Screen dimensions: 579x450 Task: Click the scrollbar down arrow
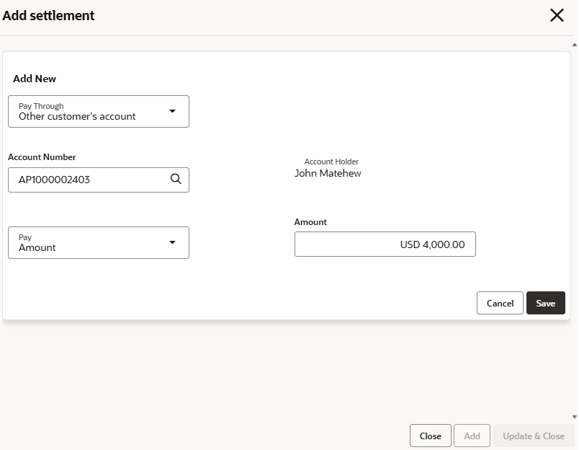coord(574,417)
